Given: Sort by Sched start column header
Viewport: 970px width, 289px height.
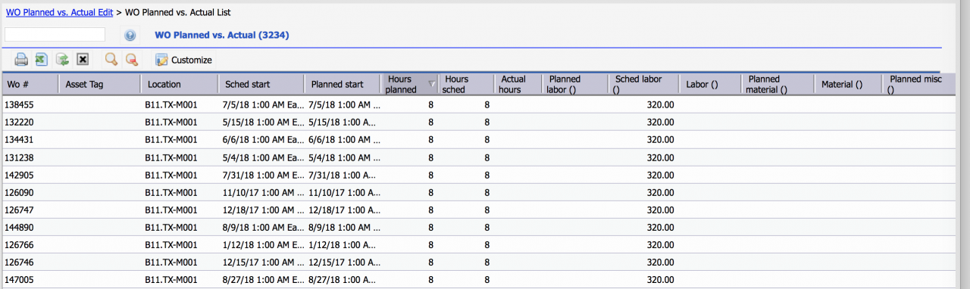Looking at the screenshot, I should 261,84.
